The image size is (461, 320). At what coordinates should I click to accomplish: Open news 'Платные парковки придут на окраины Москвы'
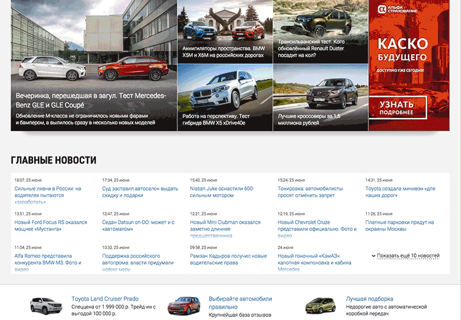coord(400,226)
